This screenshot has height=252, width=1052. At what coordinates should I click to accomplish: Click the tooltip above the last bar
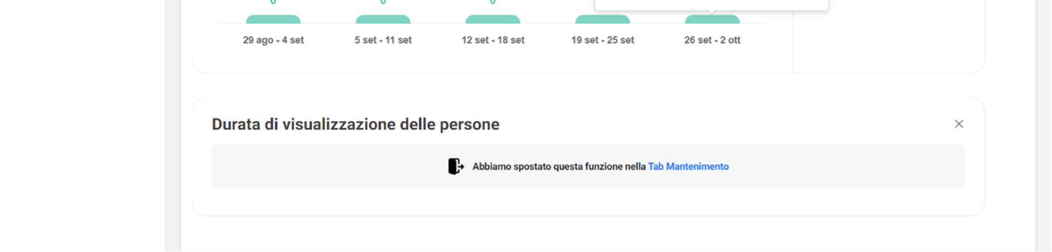point(711,4)
